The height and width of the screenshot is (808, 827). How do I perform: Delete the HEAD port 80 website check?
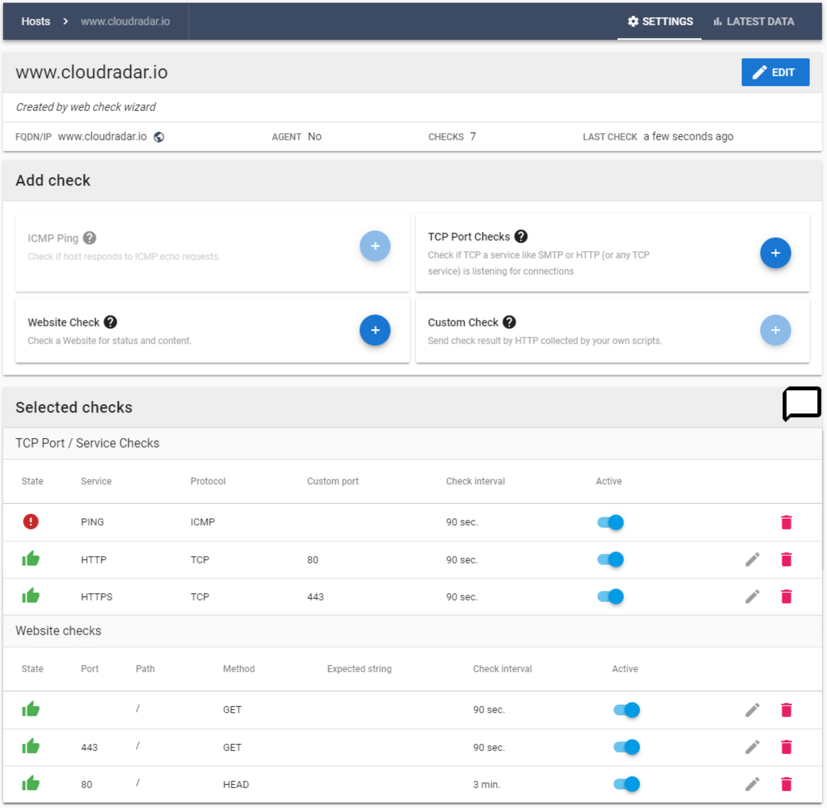786,784
